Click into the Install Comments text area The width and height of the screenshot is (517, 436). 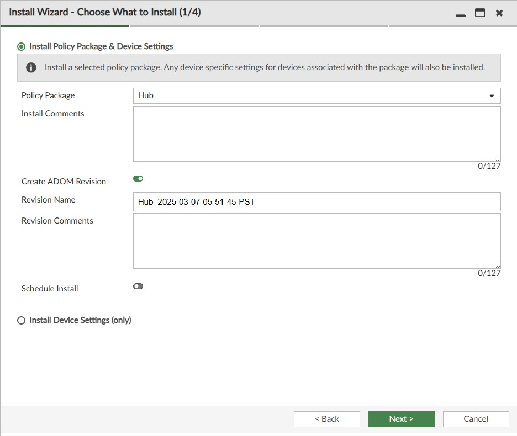tap(316, 134)
